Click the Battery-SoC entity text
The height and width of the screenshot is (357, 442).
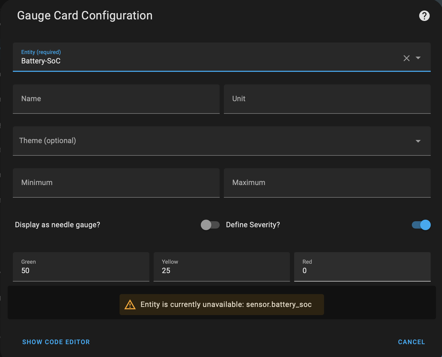[x=41, y=61]
